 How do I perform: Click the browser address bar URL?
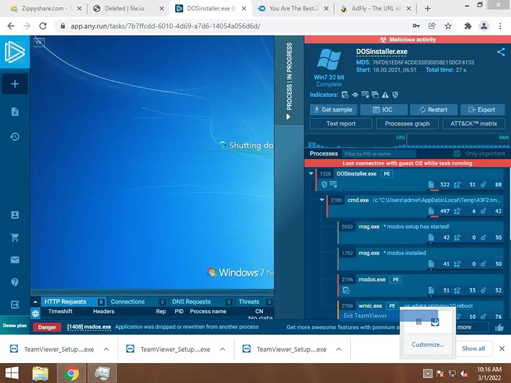coord(166,26)
